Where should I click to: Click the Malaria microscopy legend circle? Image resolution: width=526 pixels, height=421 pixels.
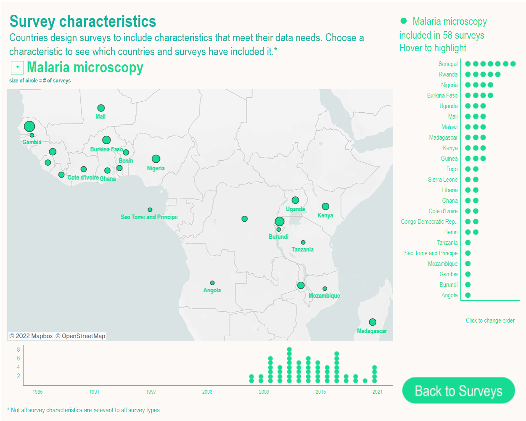pos(404,20)
